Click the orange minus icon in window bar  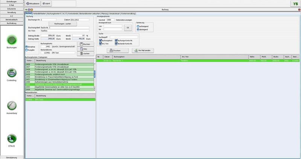(32, 10)
